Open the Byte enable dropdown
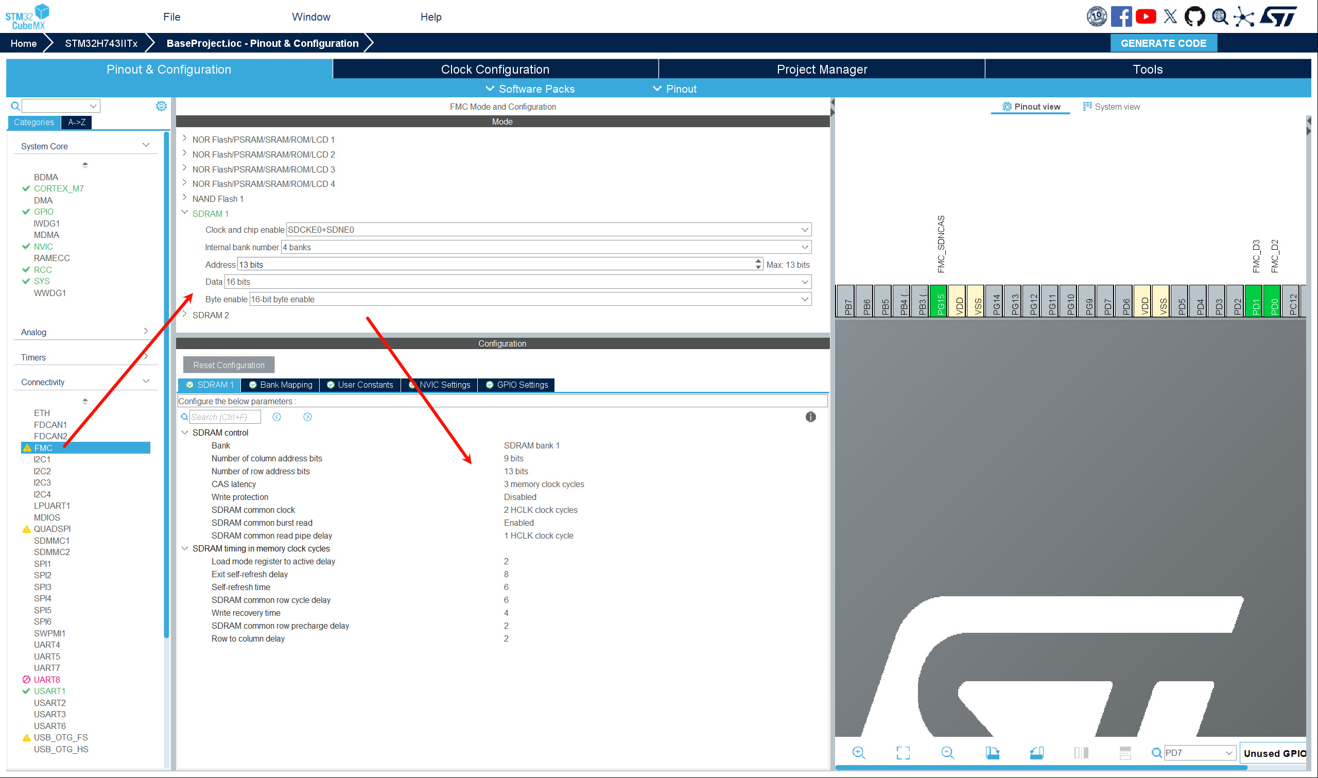The height and width of the screenshot is (778, 1318). coord(530,299)
